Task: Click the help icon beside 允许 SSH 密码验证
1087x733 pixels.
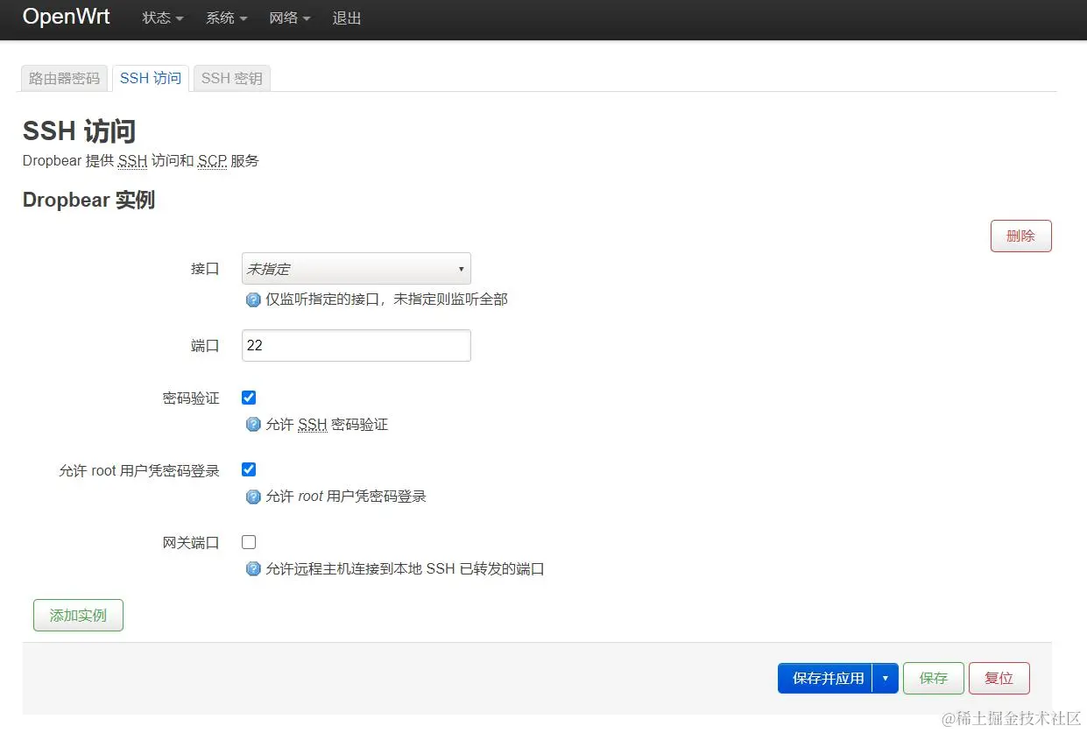Action: point(253,425)
